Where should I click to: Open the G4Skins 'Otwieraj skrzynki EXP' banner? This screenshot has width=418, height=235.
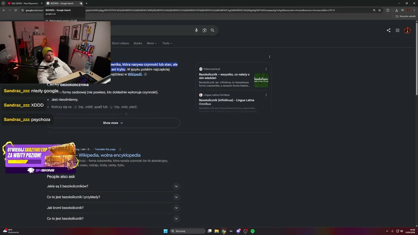point(40,158)
